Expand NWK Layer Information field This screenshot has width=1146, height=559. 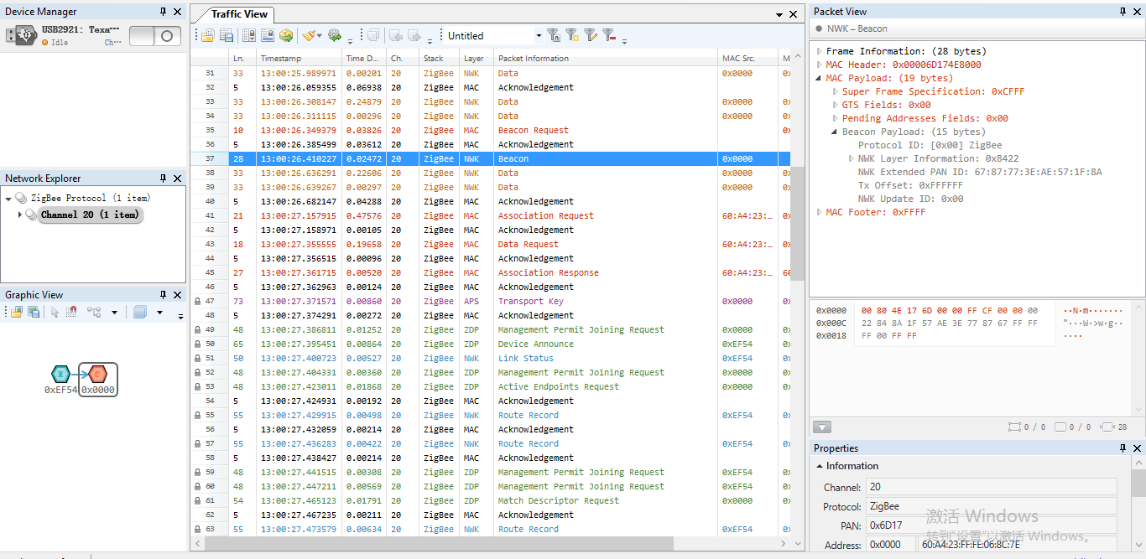(x=852, y=158)
